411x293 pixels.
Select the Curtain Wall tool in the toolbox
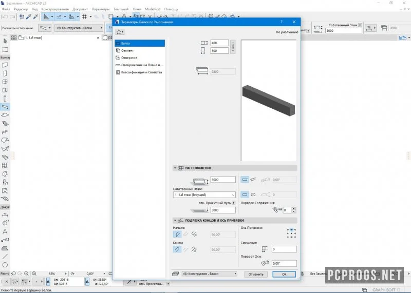click(x=5, y=165)
